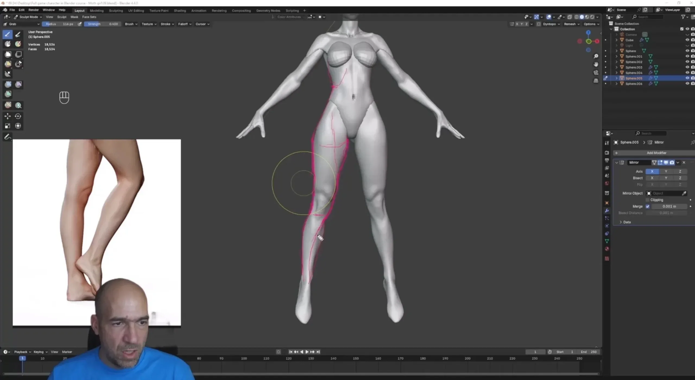Hide Sphere.003 with its eye icon
This screenshot has width=695, height=380.
tap(687, 67)
